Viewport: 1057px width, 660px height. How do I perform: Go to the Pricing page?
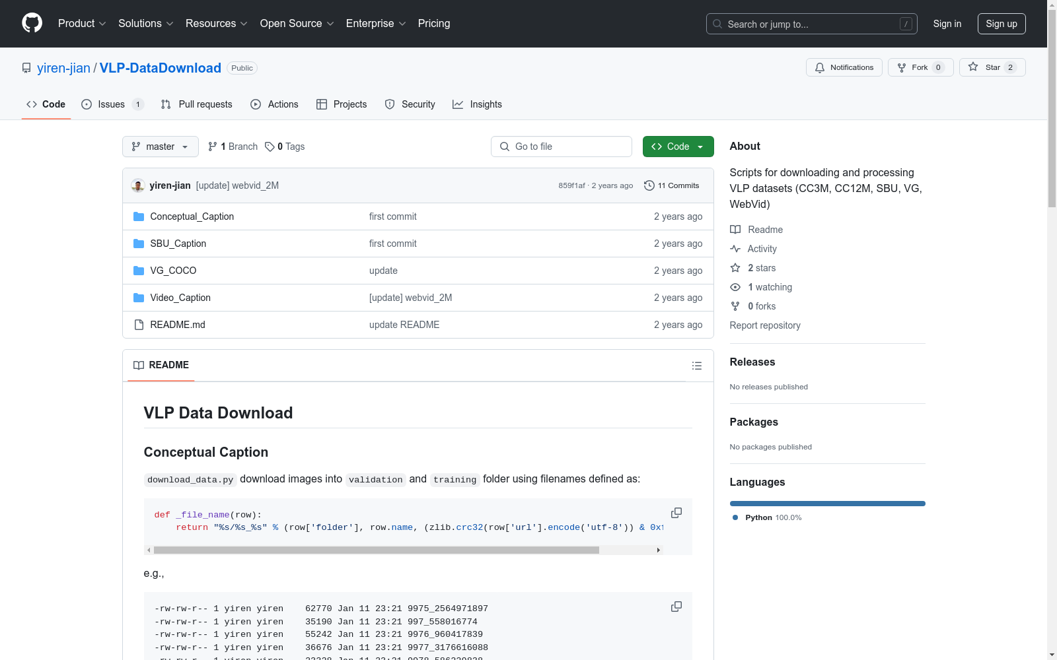434,24
